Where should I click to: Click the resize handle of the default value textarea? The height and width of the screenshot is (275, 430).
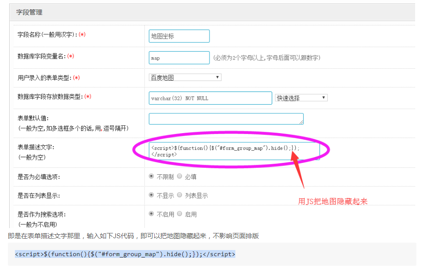point(302,123)
